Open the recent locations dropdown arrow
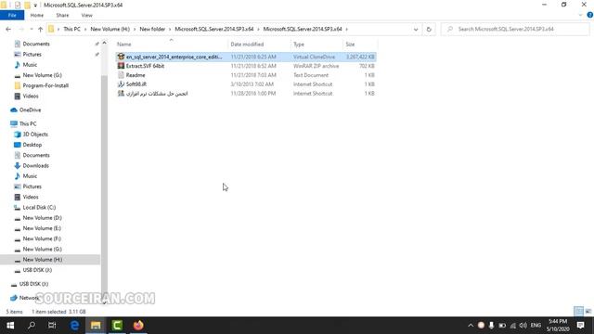Image resolution: width=594 pixels, height=334 pixels. (31, 29)
